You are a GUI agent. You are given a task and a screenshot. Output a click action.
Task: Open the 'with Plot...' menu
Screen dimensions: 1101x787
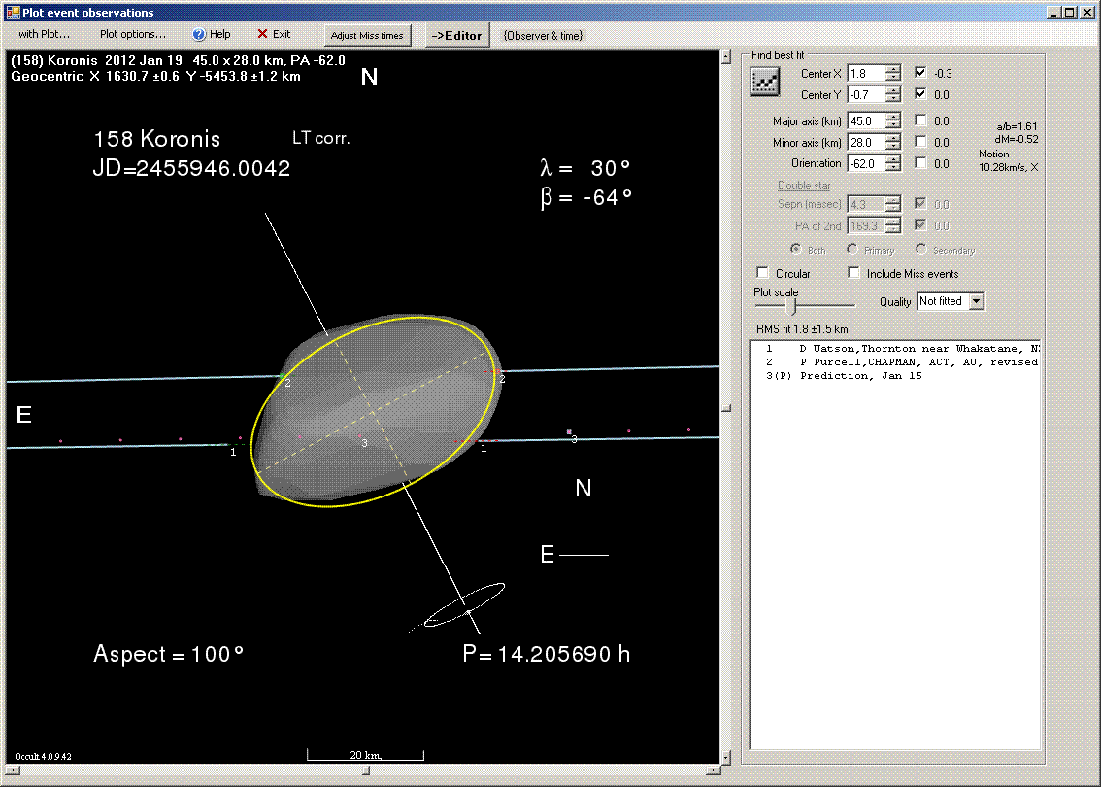coord(44,34)
